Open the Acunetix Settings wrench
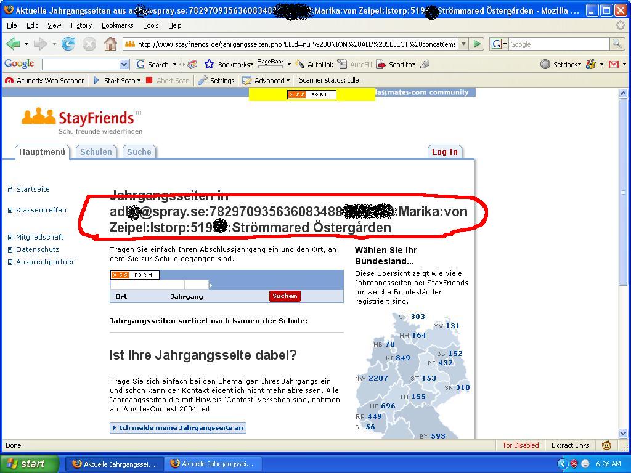 tap(216, 81)
